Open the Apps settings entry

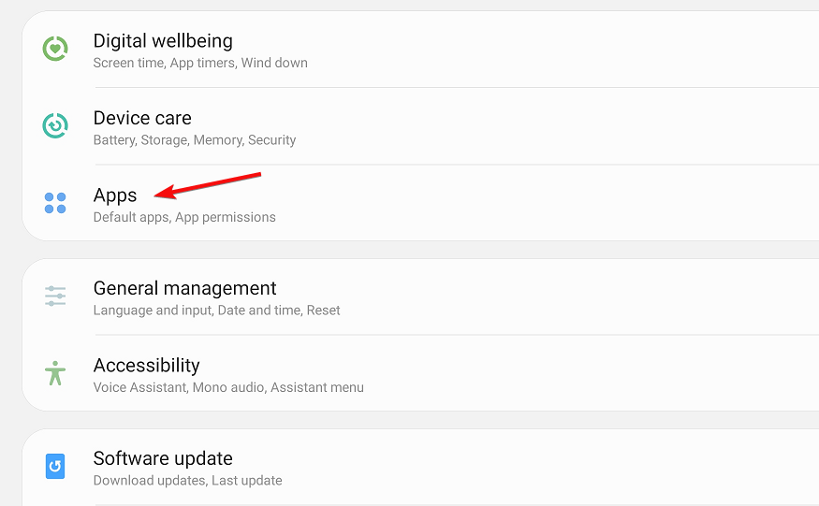point(420,203)
